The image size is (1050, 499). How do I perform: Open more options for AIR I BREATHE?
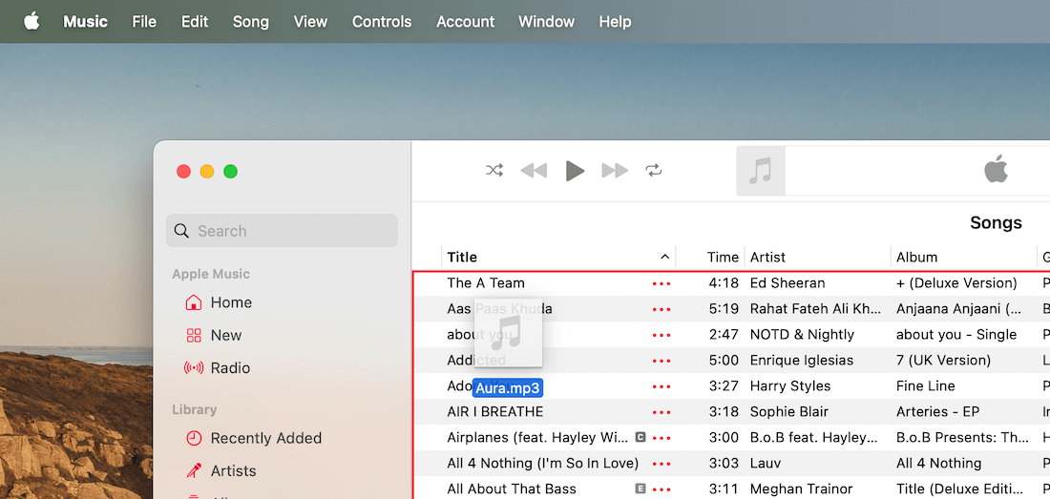661,412
